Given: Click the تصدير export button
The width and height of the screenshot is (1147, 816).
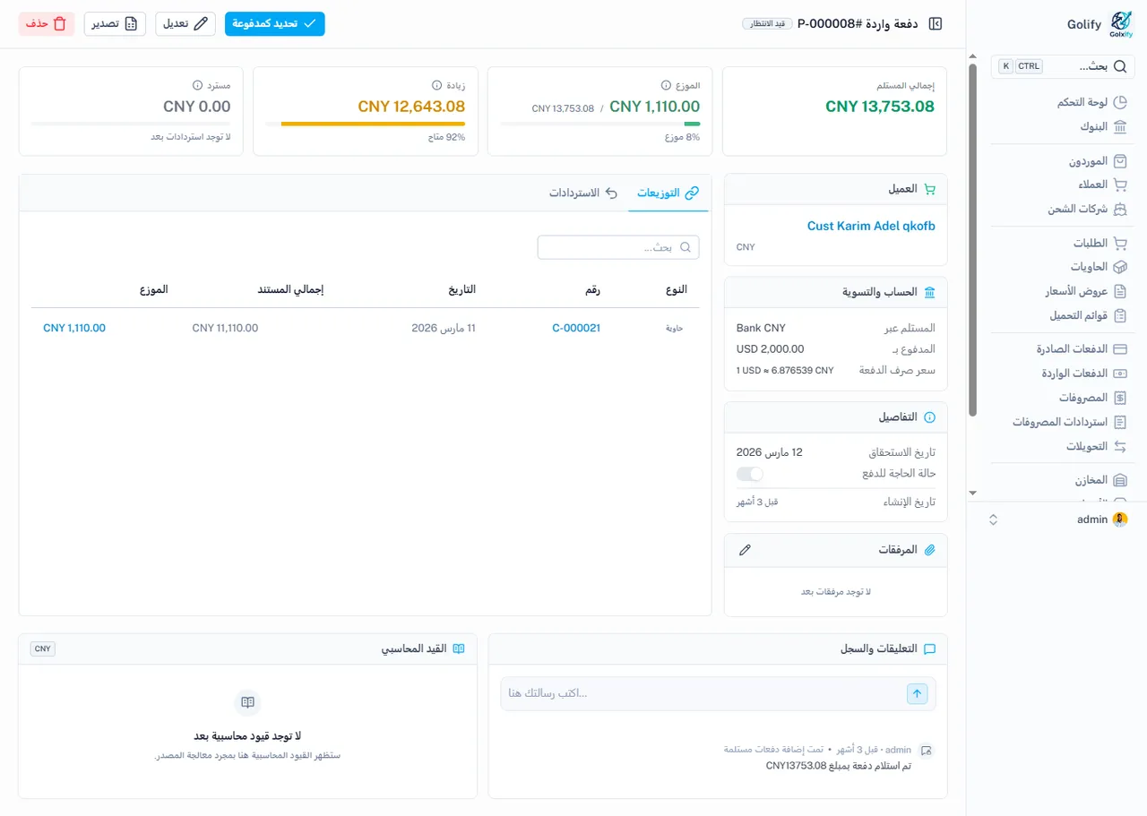Looking at the screenshot, I should 115,24.
